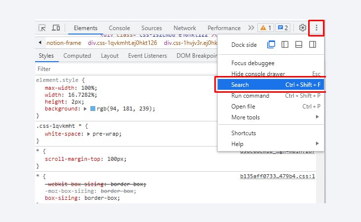Open the rgb(94, 181, 239) color swatch

tap(93, 109)
